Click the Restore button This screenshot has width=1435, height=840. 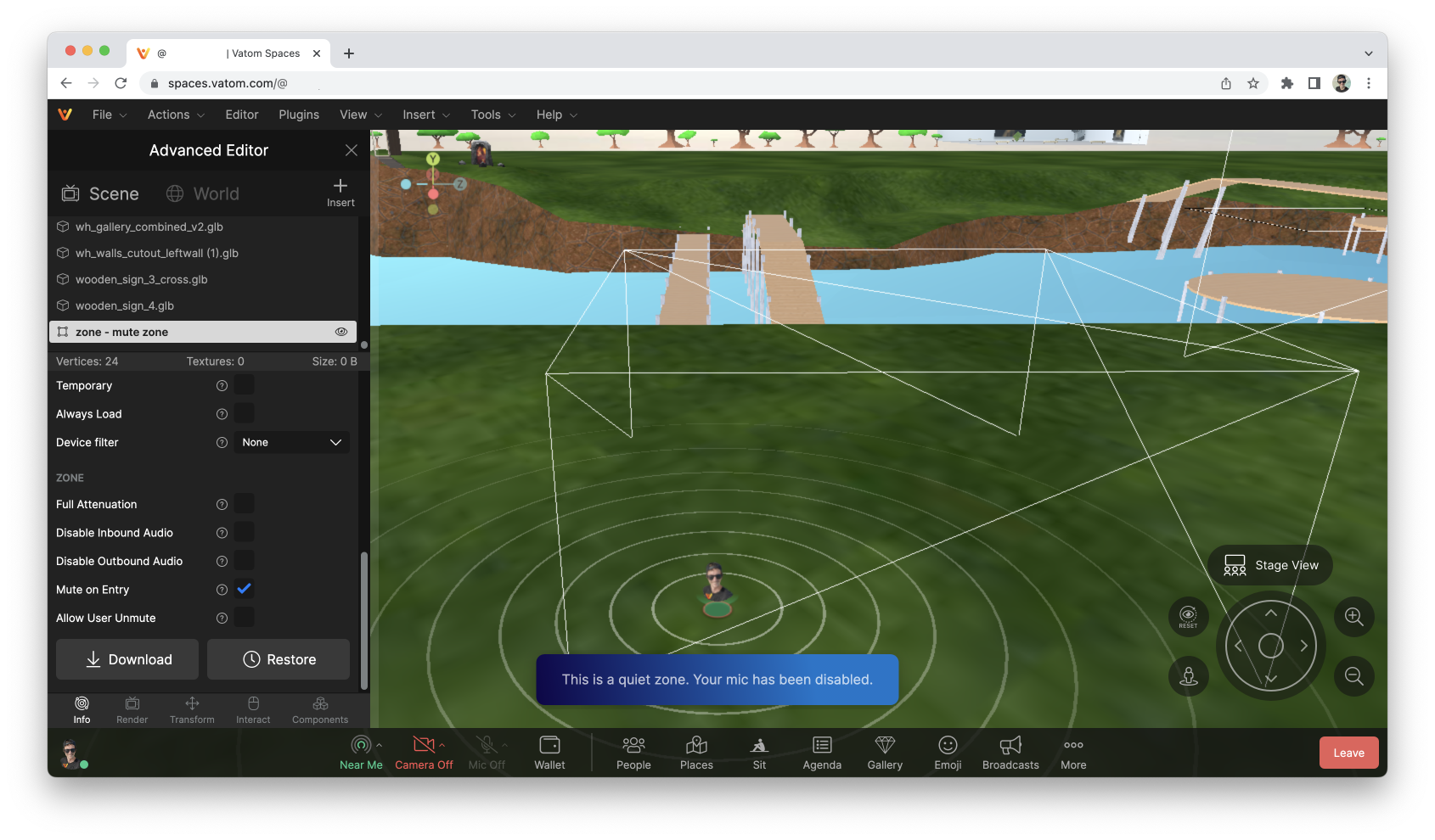click(x=279, y=659)
